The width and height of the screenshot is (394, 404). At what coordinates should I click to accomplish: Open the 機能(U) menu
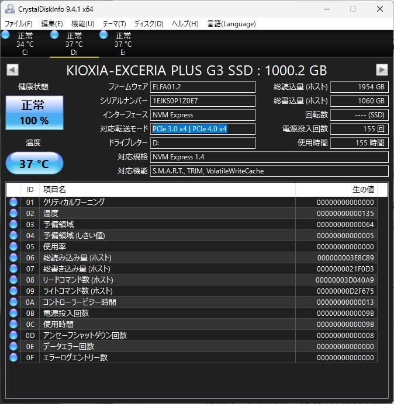click(83, 24)
